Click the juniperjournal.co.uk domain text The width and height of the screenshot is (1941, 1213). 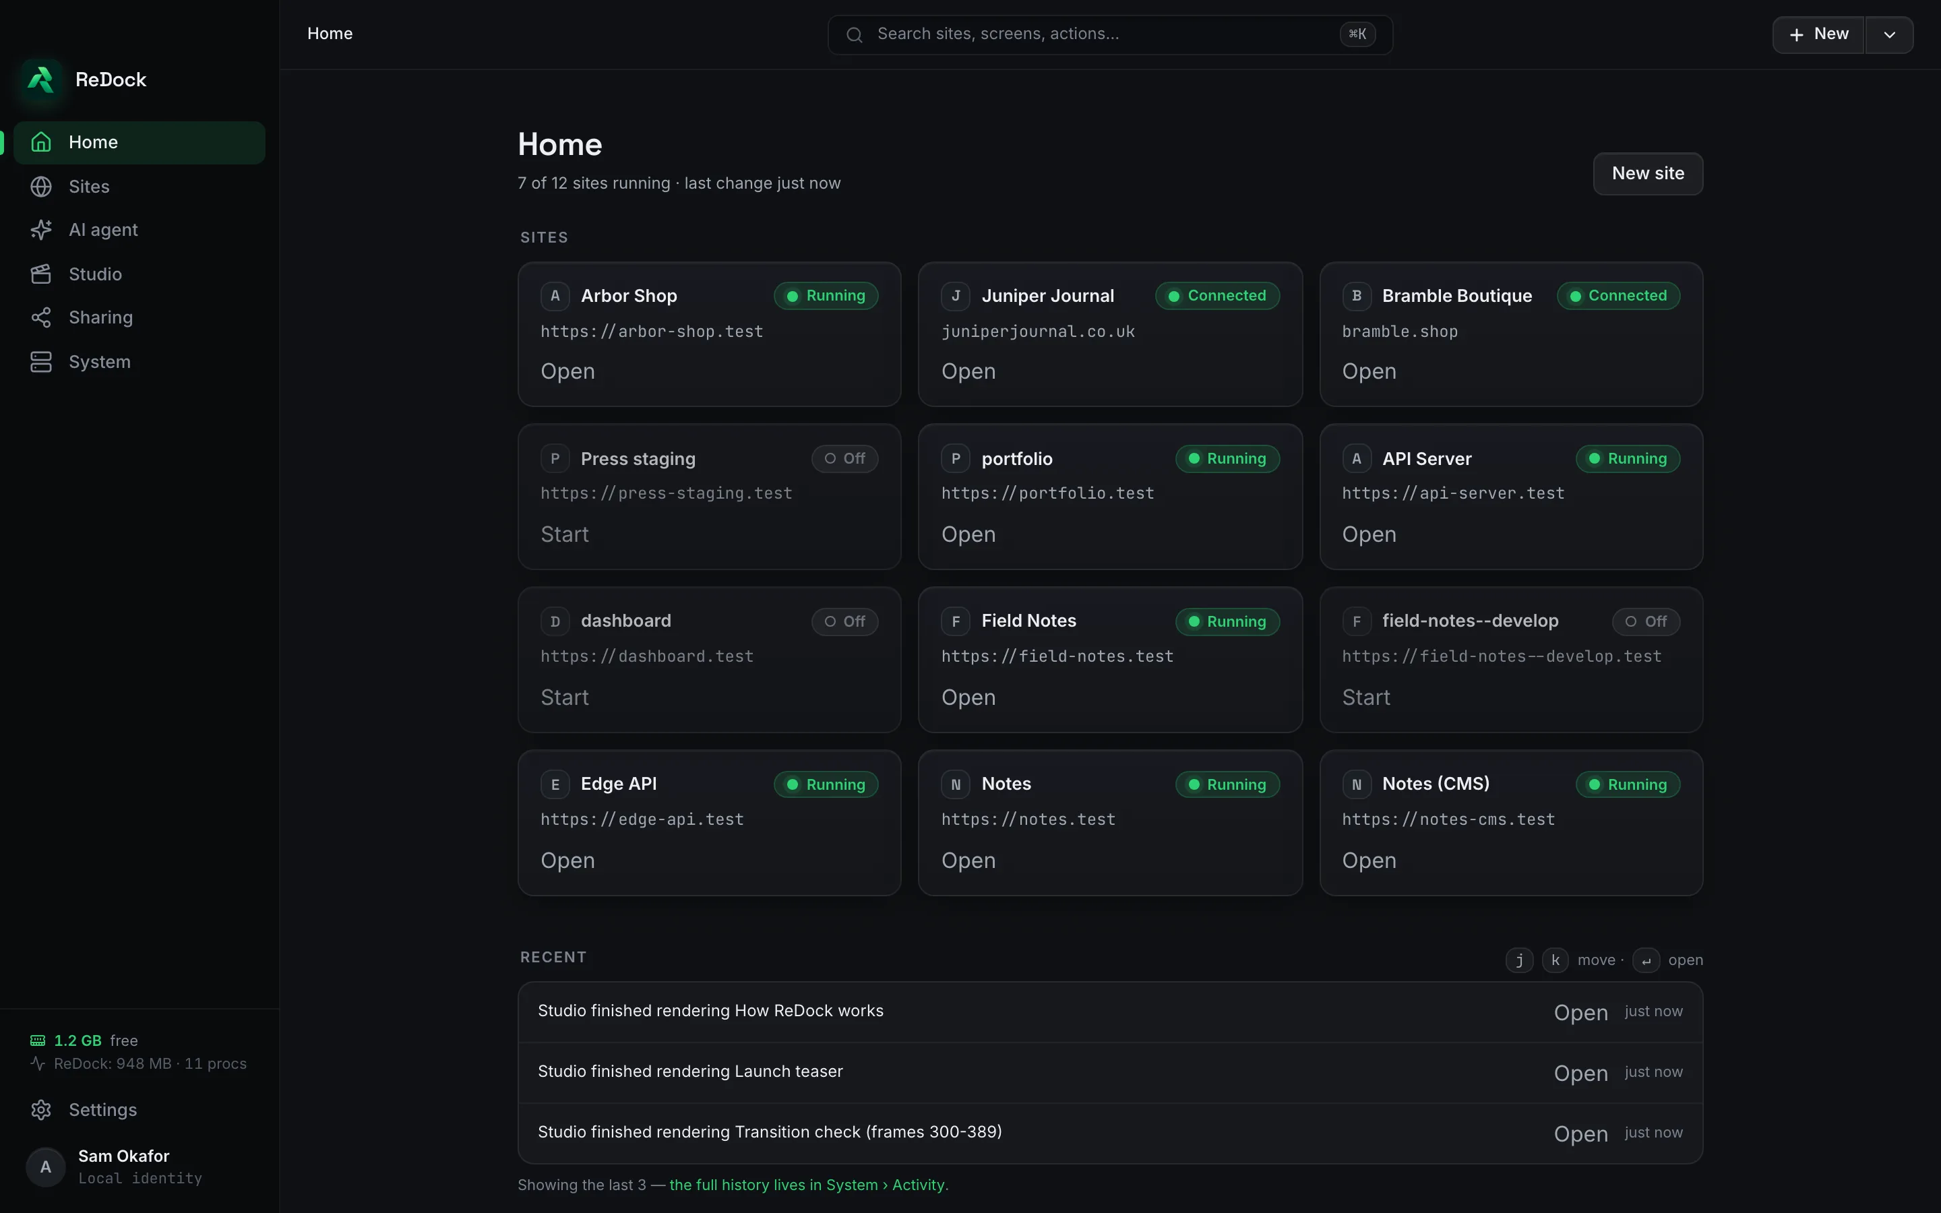[1038, 332]
